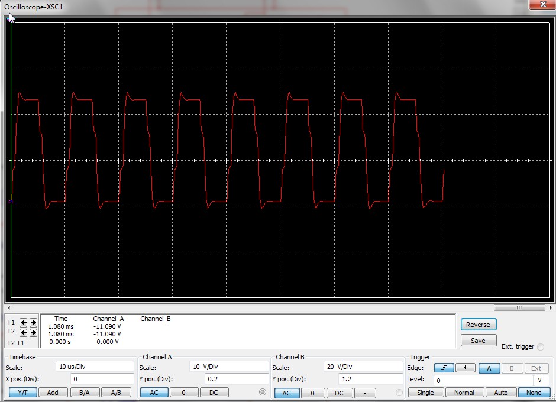Click the T1 cursor marker at top
The image size is (556, 402).
click(11, 20)
